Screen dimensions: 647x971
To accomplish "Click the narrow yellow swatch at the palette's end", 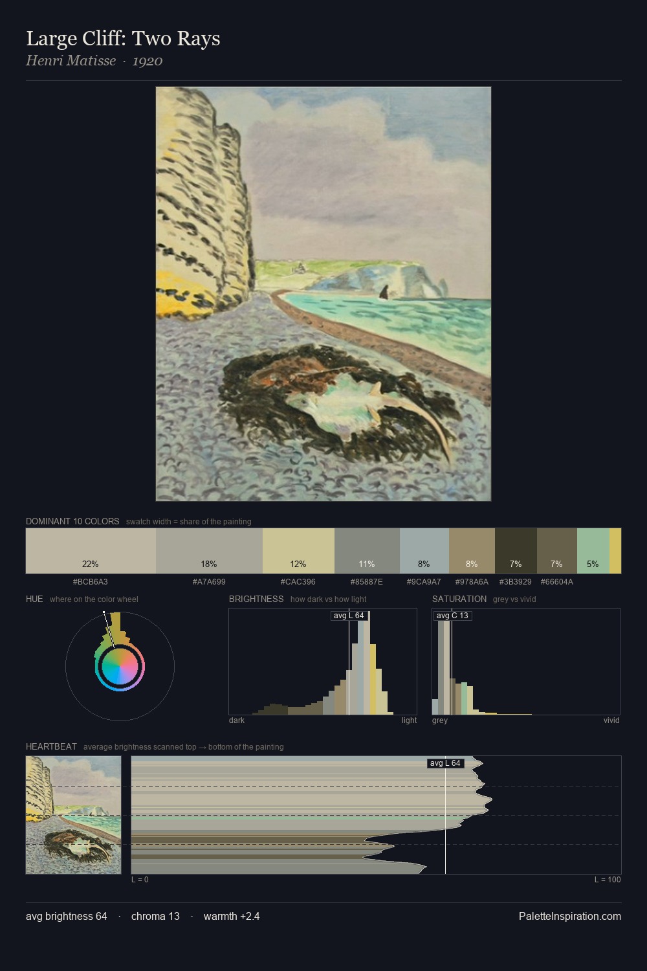I will coord(615,551).
